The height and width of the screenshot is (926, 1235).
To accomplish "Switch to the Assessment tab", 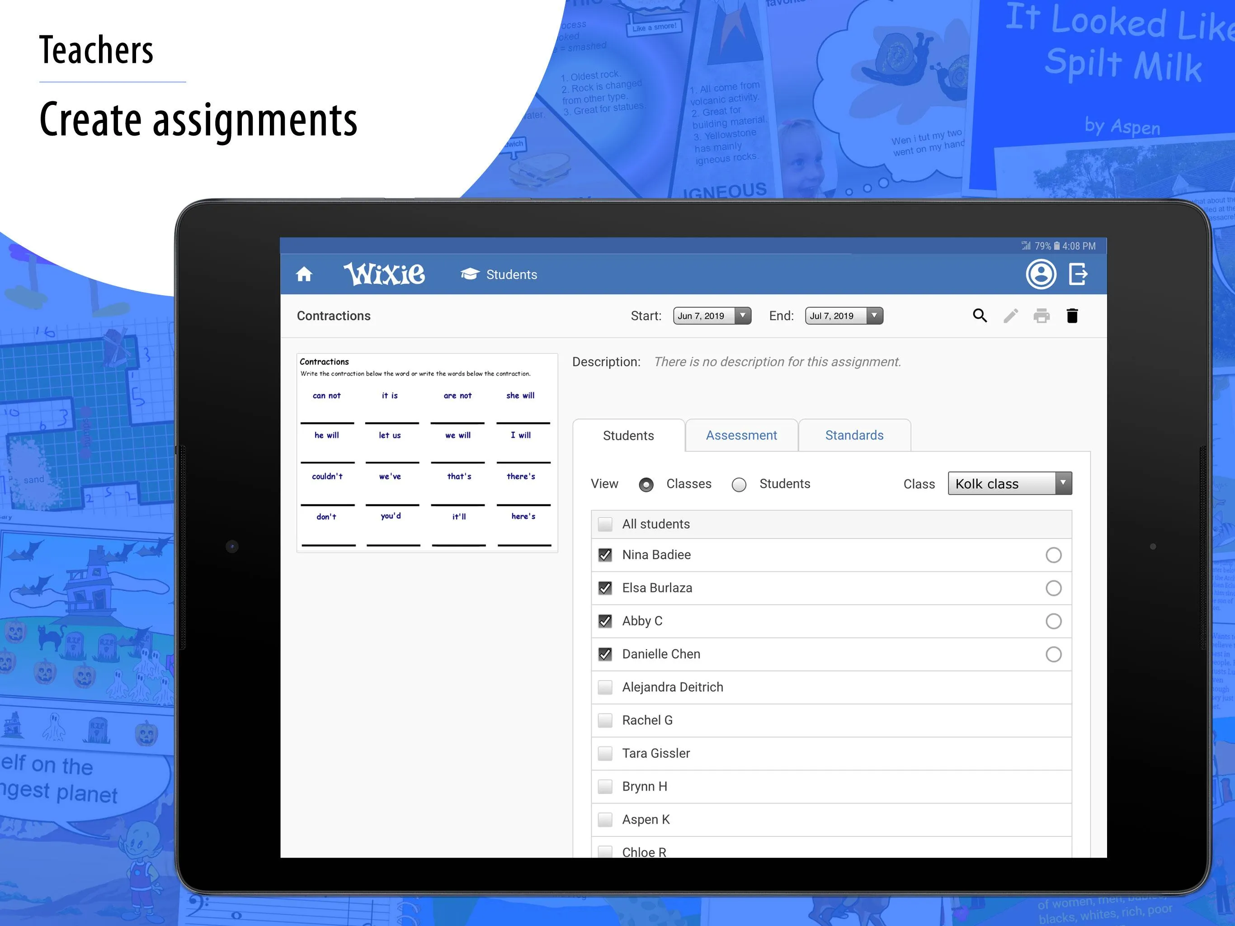I will click(741, 435).
